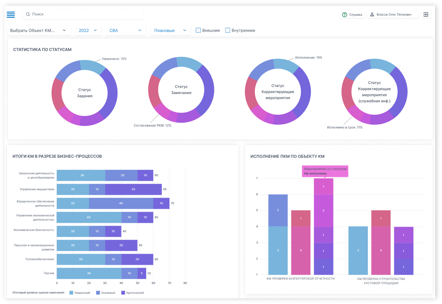Screen dimensions: 442x304
Task: Open the hamburger navigation menu
Action: [11, 14]
